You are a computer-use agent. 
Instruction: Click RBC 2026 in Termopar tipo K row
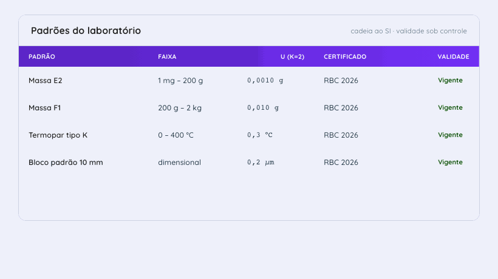[341, 135]
